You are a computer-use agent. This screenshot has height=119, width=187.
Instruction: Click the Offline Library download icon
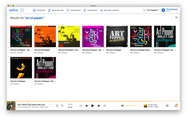coord(101,10)
